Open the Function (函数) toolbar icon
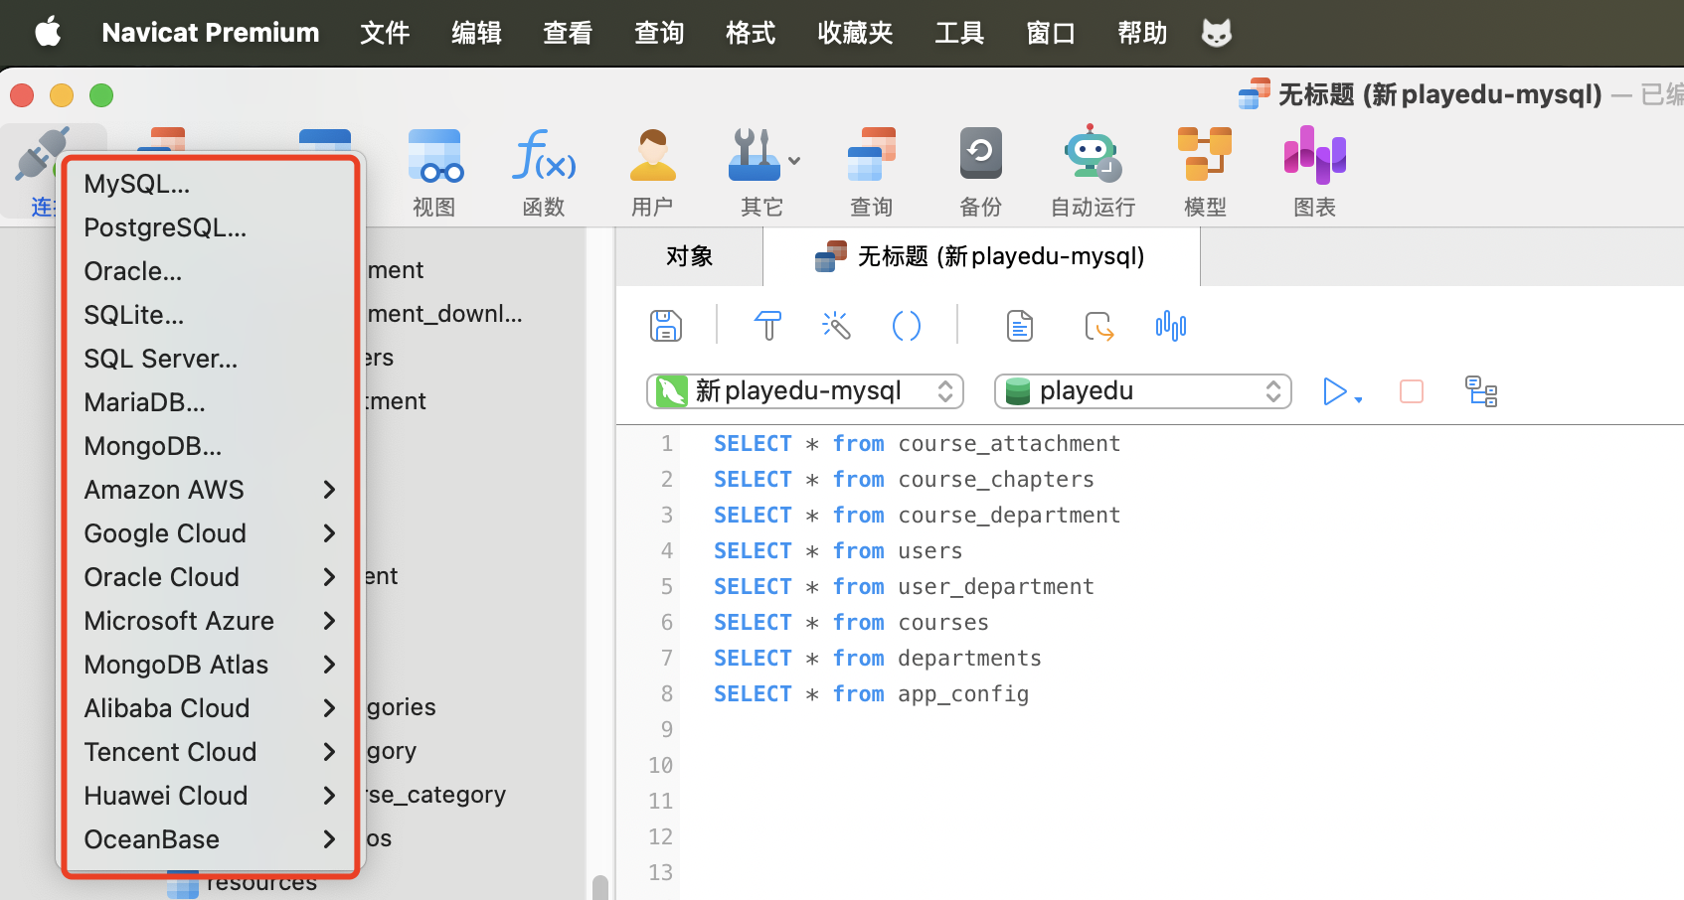Screen dimensions: 1684x900 544,156
